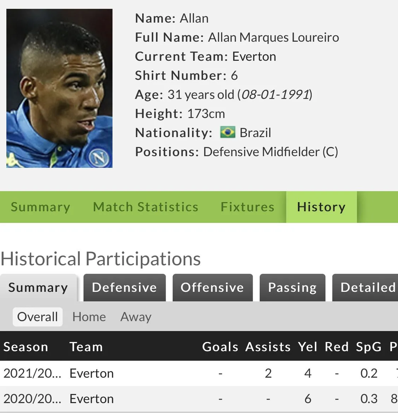
Task: Sort table by Assists column
Action: (268, 347)
